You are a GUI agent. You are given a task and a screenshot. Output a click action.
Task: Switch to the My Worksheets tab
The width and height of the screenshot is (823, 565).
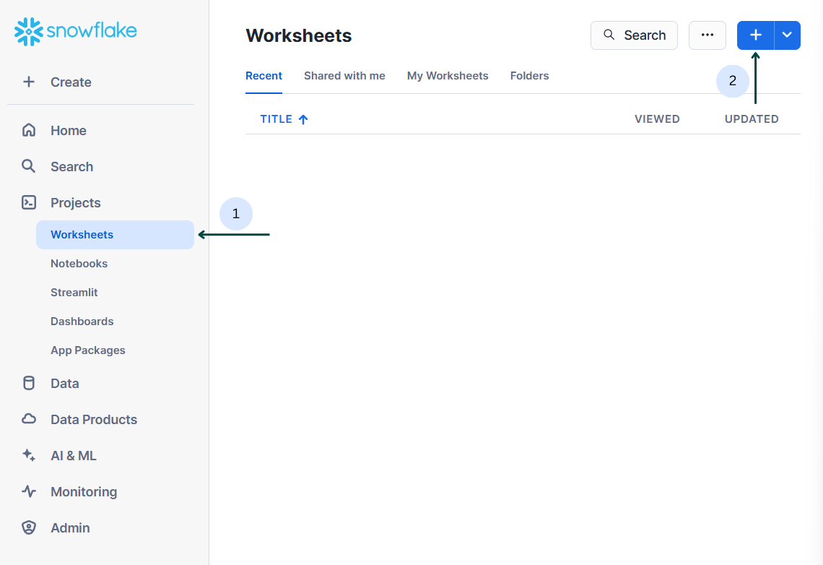tap(448, 76)
